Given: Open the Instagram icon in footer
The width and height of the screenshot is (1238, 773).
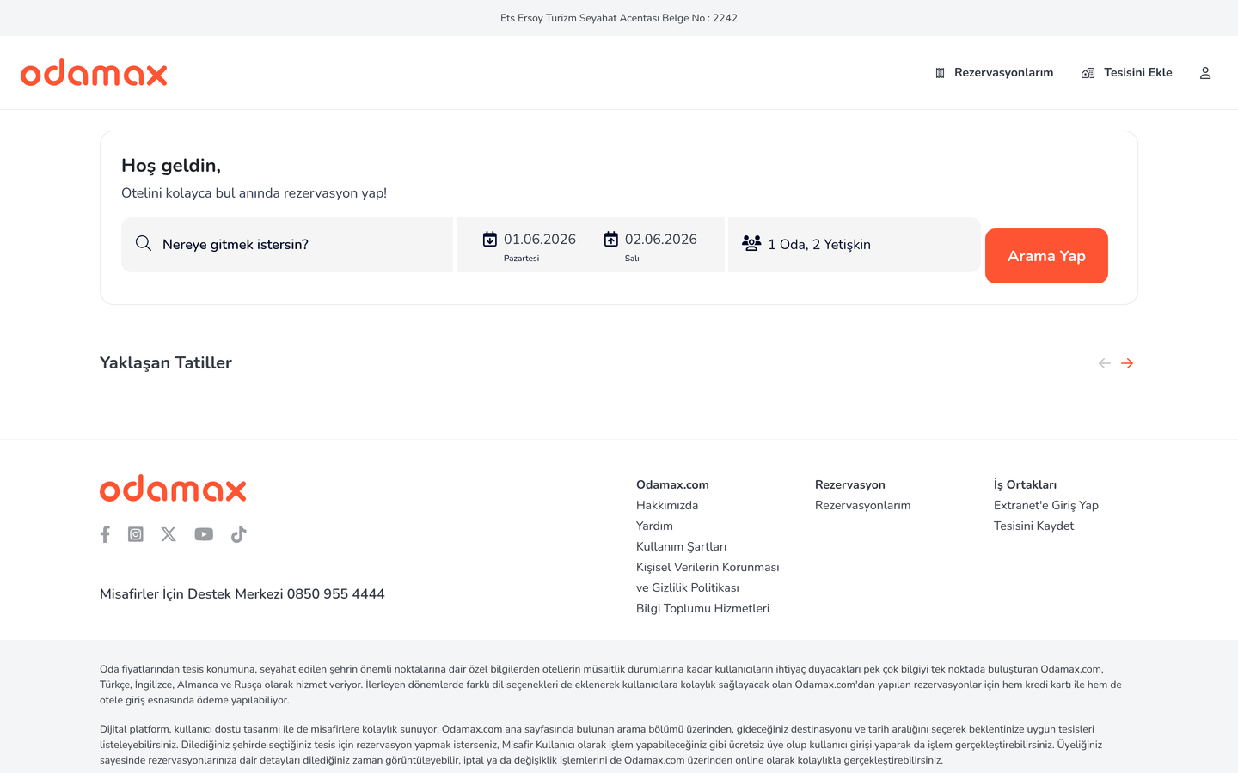Looking at the screenshot, I should click(136, 534).
